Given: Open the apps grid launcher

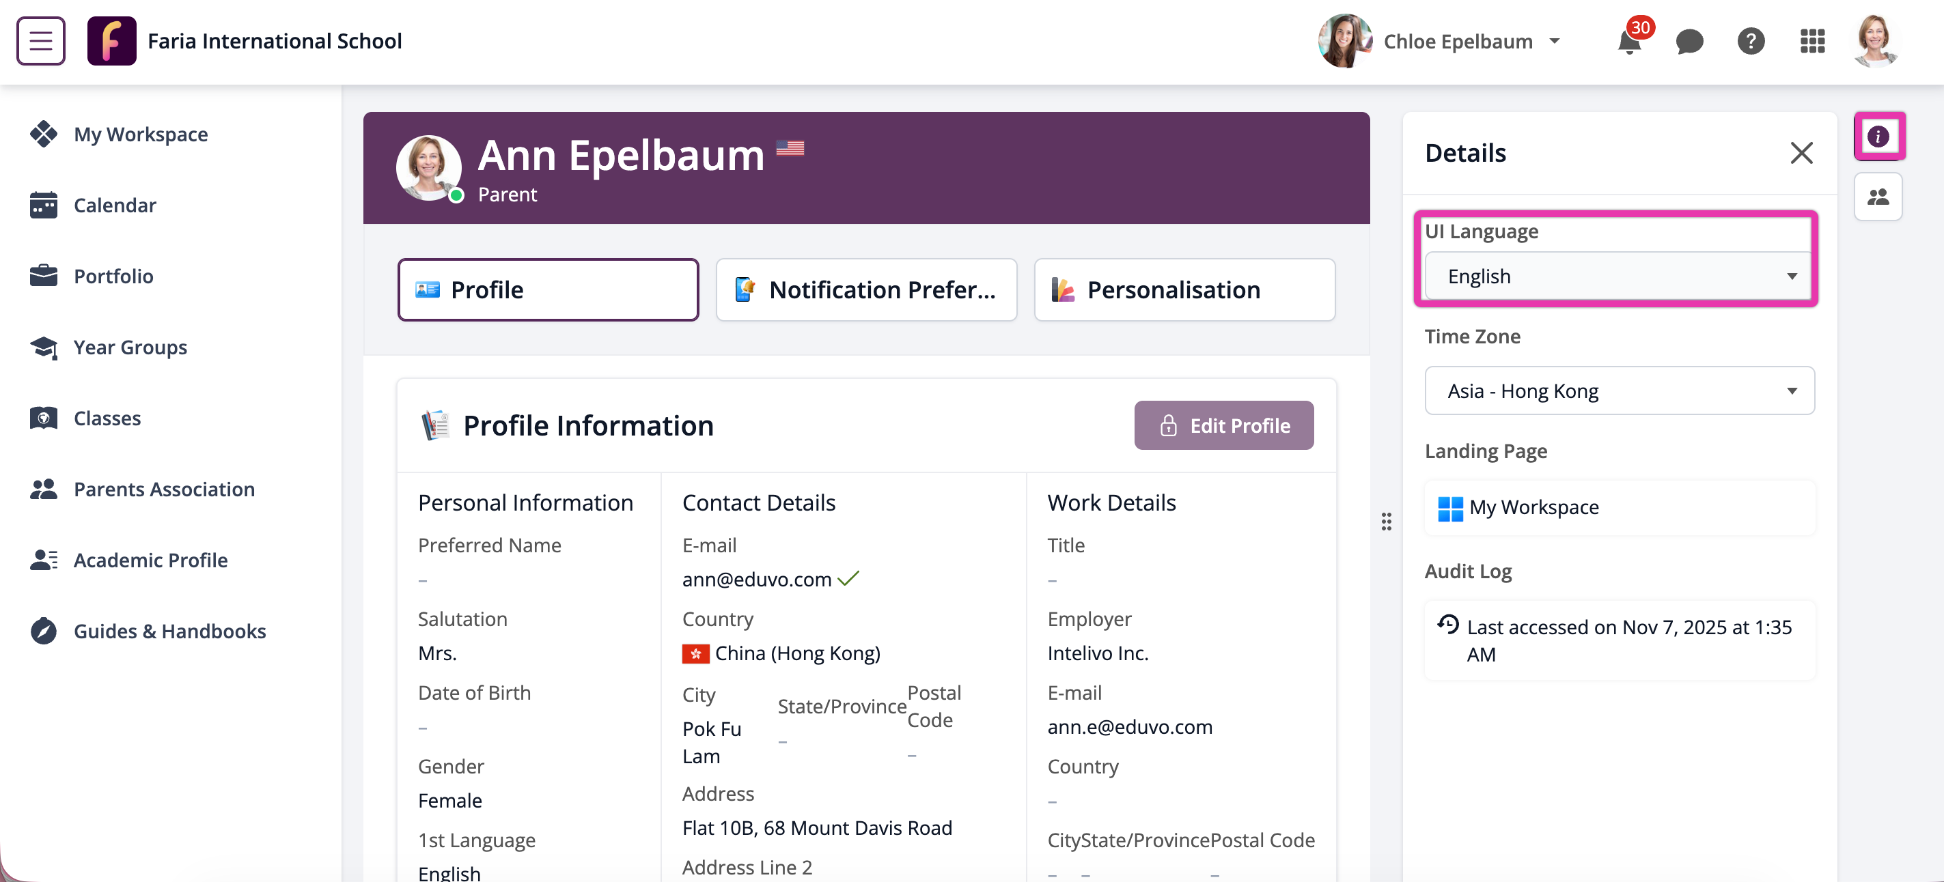Looking at the screenshot, I should pos(1811,42).
